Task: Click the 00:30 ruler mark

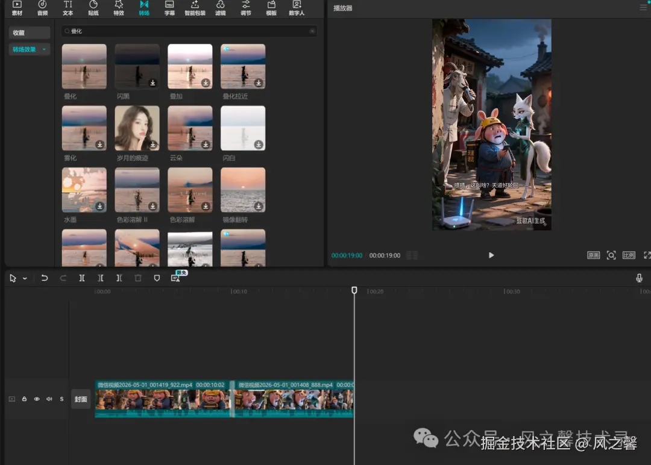Action: (513, 292)
